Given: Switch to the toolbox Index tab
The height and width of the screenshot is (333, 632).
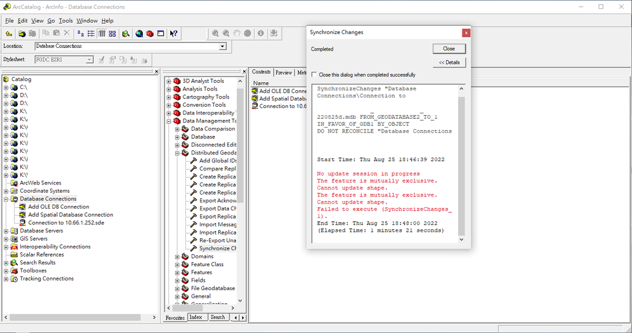Looking at the screenshot, I should tap(196, 317).
